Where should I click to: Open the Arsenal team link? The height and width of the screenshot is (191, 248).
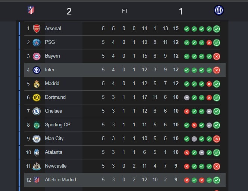pyautogui.click(x=53, y=29)
